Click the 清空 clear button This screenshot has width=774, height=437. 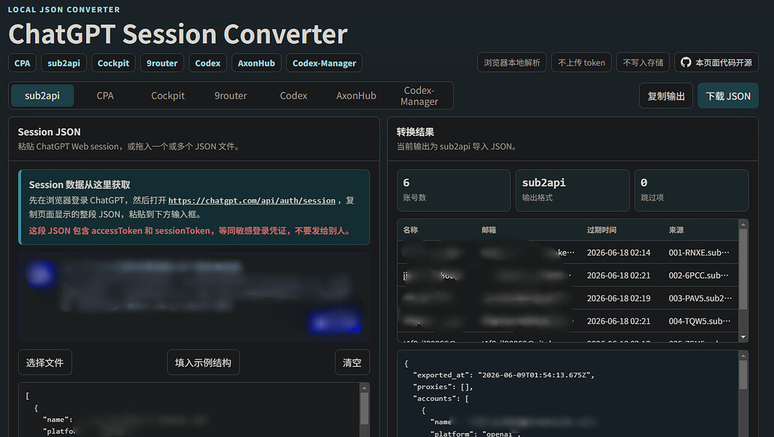tap(352, 362)
